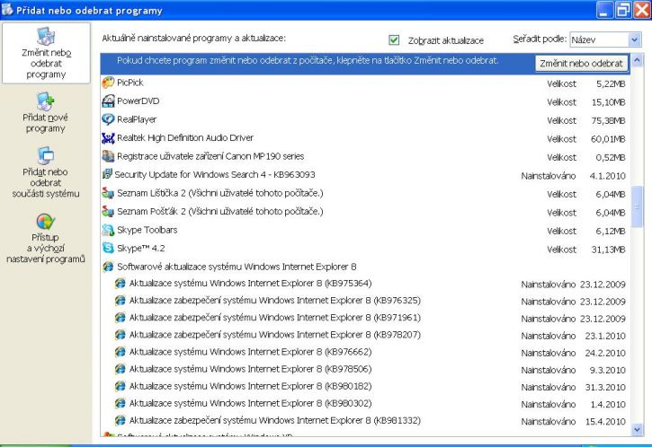This screenshot has width=652, height=447.
Task: Select Aktualizace zabezpečení IE8 (KB981332)
Action: (x=365, y=420)
